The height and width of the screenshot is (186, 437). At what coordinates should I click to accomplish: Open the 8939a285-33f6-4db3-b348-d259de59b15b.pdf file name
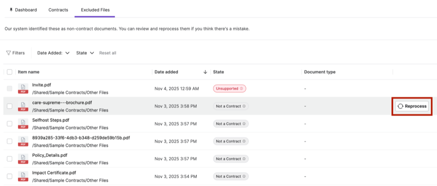[x=81, y=138]
